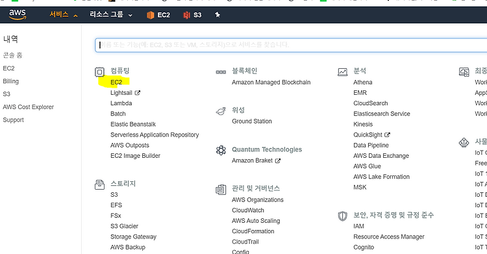
Task: Open AWS Auto Scaling
Action: click(256, 221)
